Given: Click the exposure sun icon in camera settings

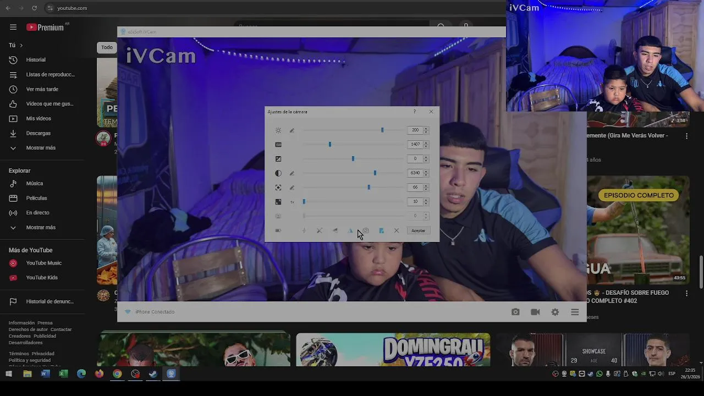Looking at the screenshot, I should pyautogui.click(x=278, y=130).
